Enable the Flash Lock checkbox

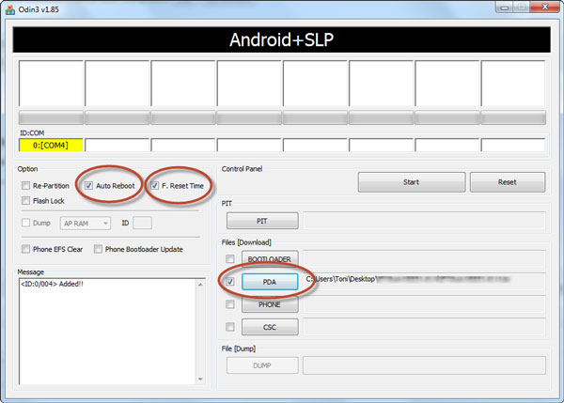25,200
